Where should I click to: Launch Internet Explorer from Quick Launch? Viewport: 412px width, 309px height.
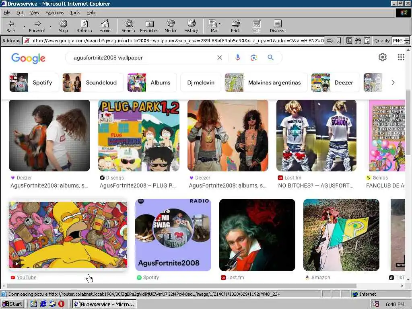click(x=43, y=304)
